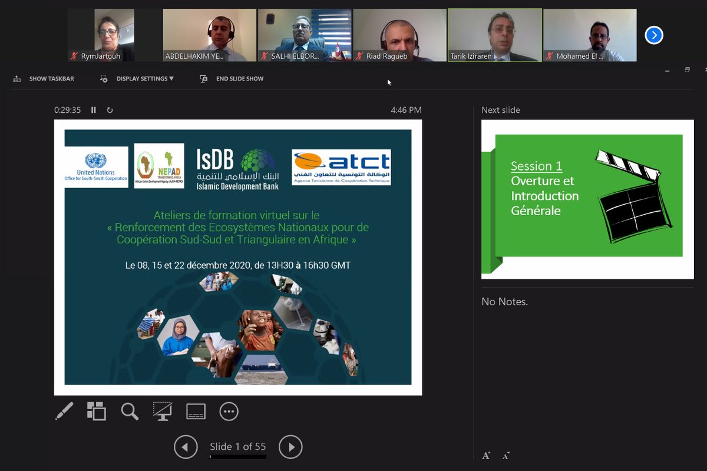Click muted microphone icon of RymJartouh

[74, 56]
